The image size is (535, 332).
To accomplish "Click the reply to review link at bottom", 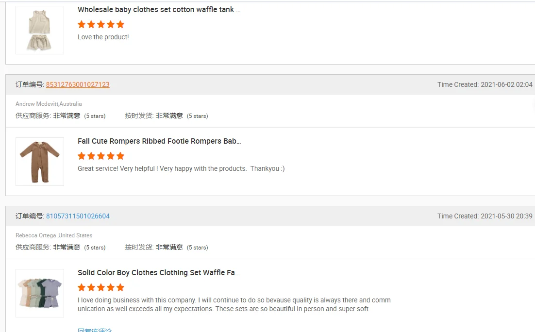I will (x=95, y=330).
